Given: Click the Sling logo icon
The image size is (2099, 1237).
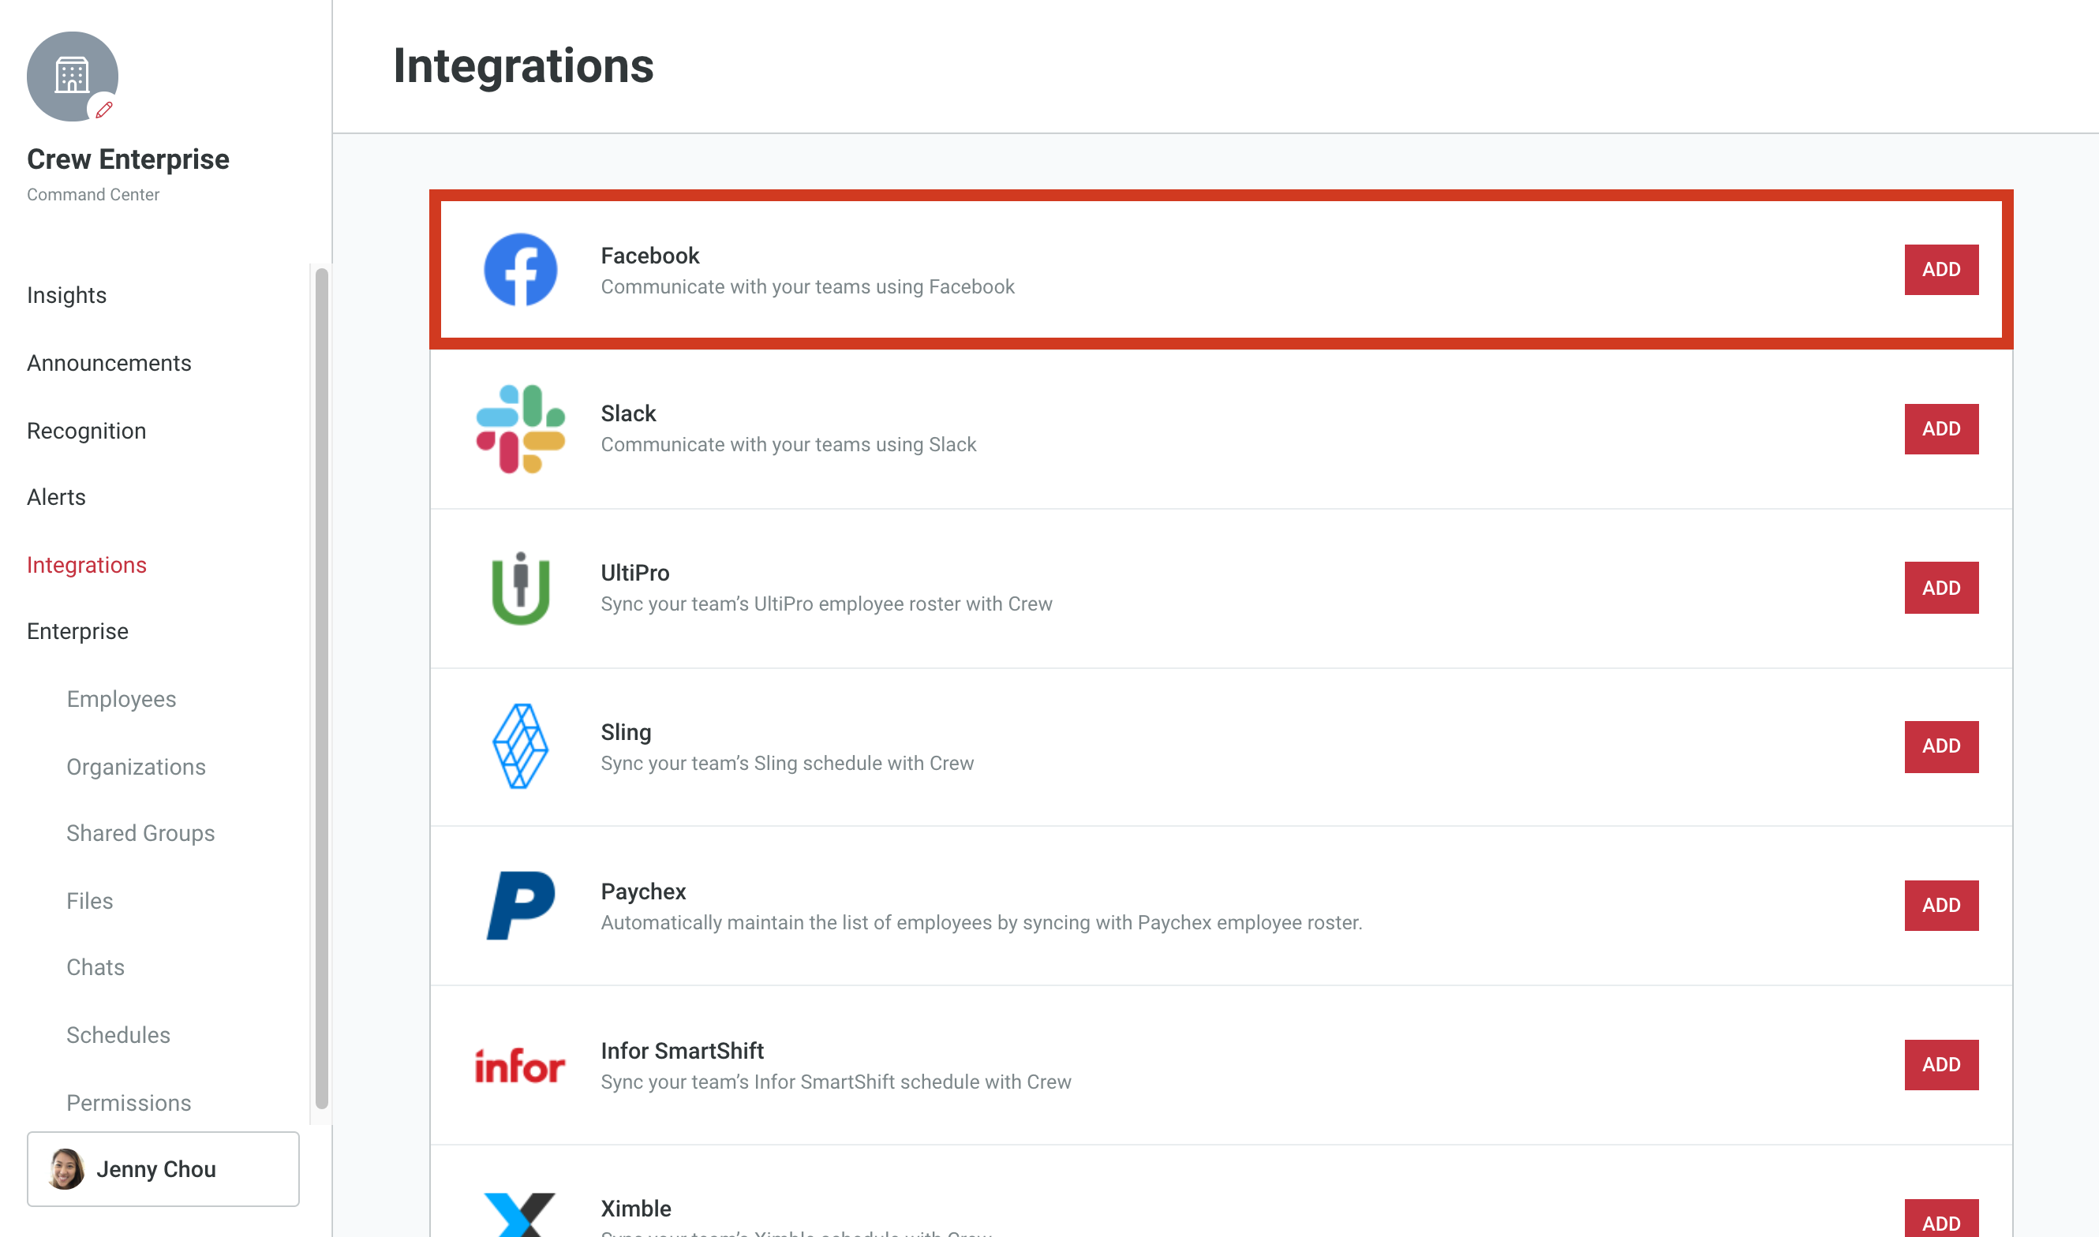Looking at the screenshot, I should click(x=520, y=746).
